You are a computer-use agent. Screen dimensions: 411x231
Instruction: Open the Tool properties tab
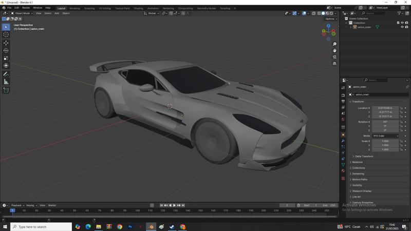tap(343, 88)
